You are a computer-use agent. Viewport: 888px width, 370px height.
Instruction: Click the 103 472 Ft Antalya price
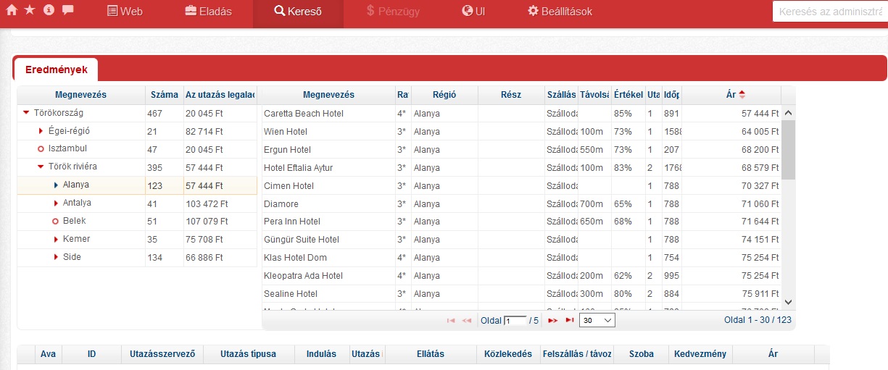207,203
